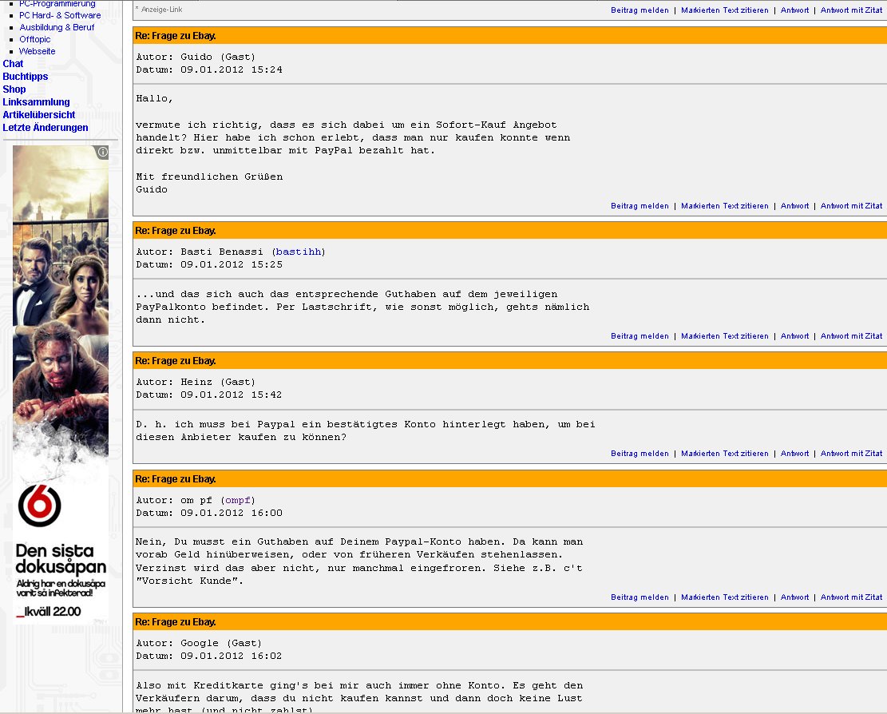This screenshot has height=714, width=887.
Task: Open Artikelübersicht page
Action: (39, 115)
